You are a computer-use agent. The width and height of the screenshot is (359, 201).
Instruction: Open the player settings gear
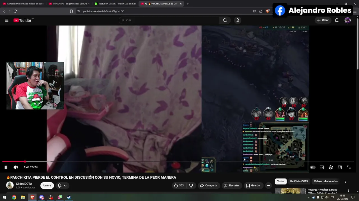click(x=331, y=167)
